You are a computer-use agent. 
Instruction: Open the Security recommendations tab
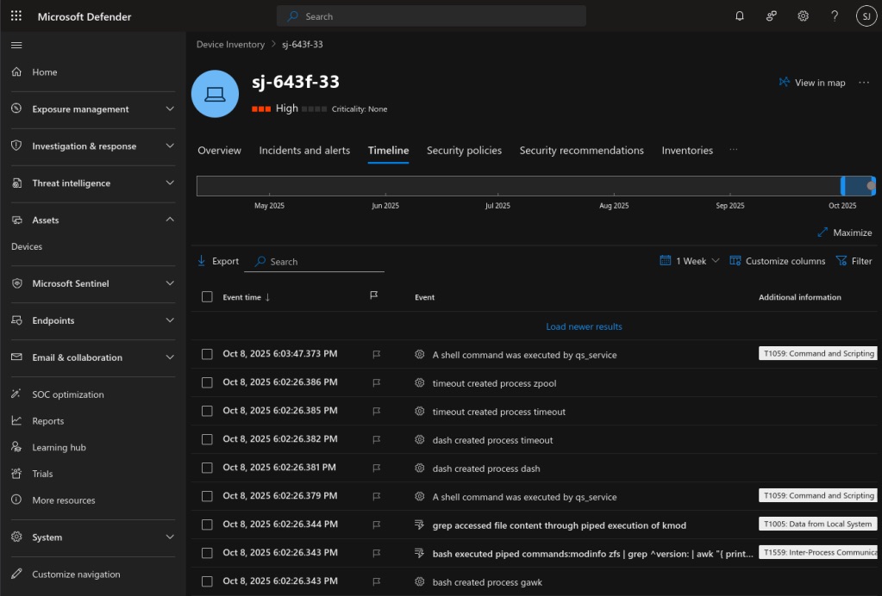click(x=581, y=150)
